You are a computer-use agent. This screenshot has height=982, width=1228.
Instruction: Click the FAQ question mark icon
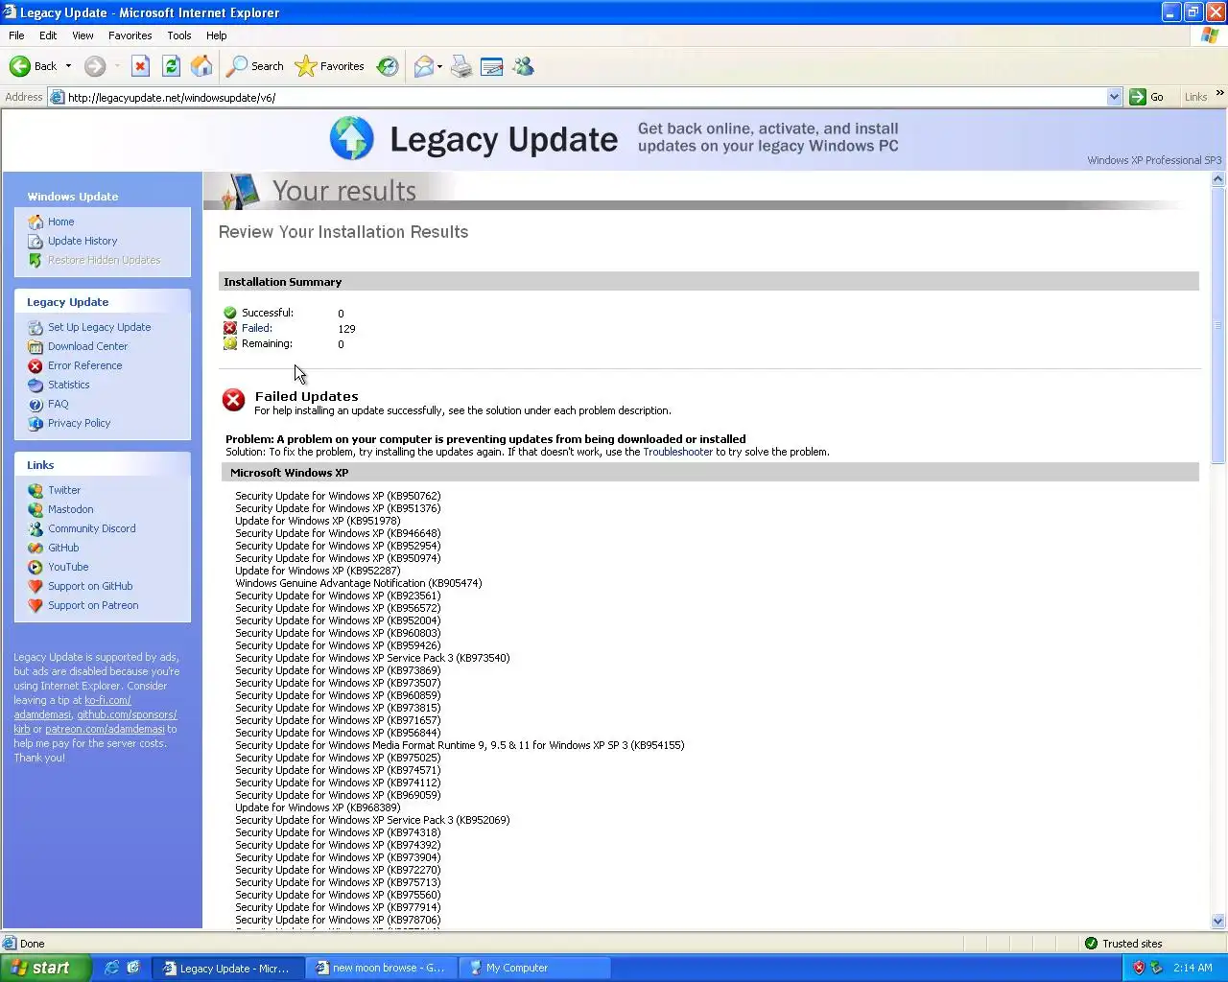35,405
